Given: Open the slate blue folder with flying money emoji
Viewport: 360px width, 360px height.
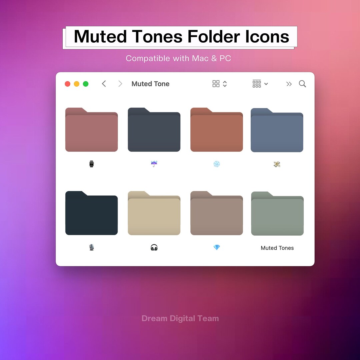Looking at the screenshot, I should pyautogui.click(x=277, y=131).
